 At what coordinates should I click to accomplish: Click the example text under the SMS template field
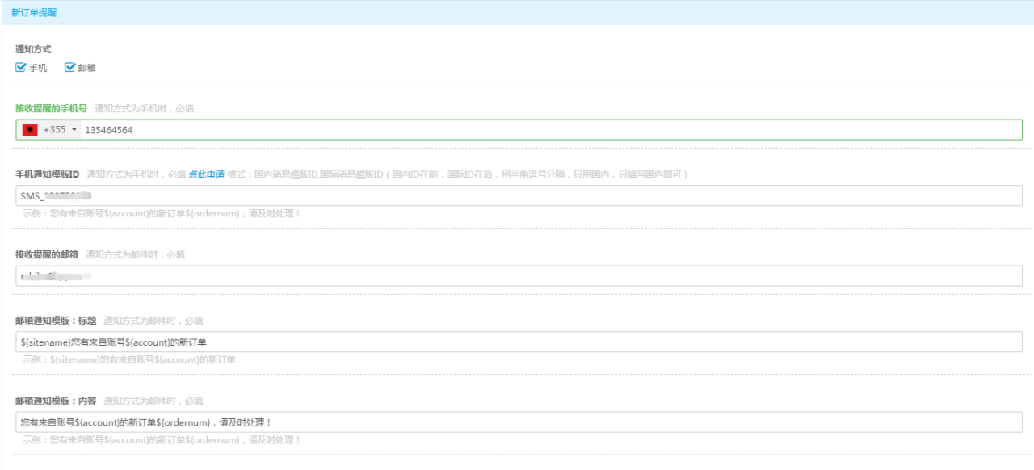(x=162, y=213)
